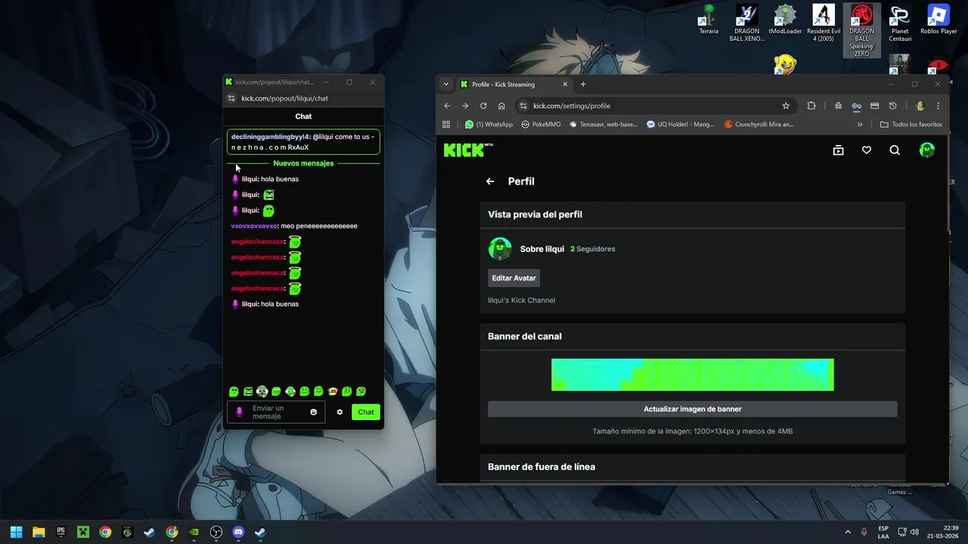This screenshot has width=968, height=544.
Task: Click the Banner de fuera de línea heading
Action: tap(541, 467)
